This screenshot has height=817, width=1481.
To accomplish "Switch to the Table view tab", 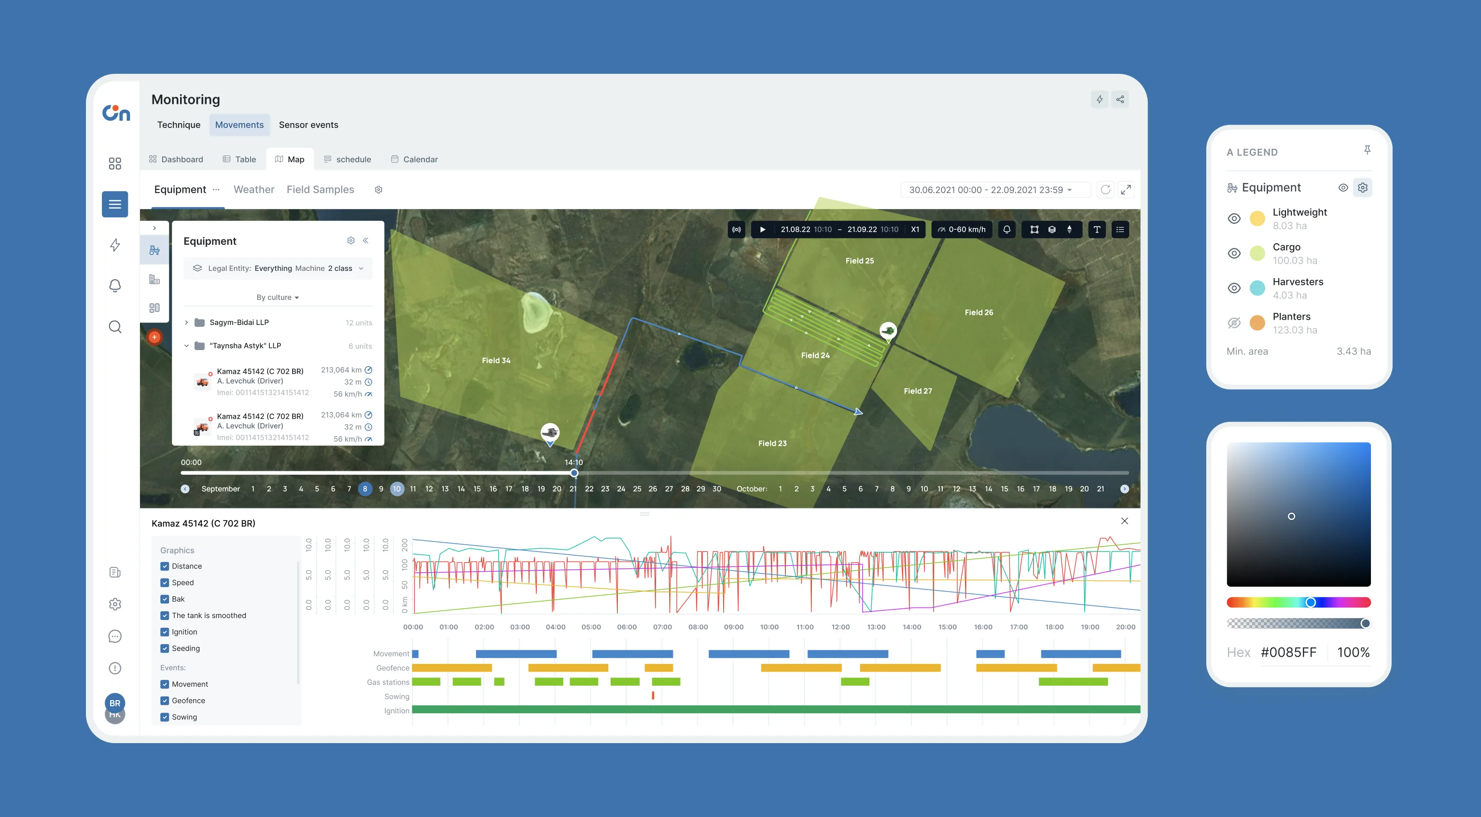I will coord(239,159).
